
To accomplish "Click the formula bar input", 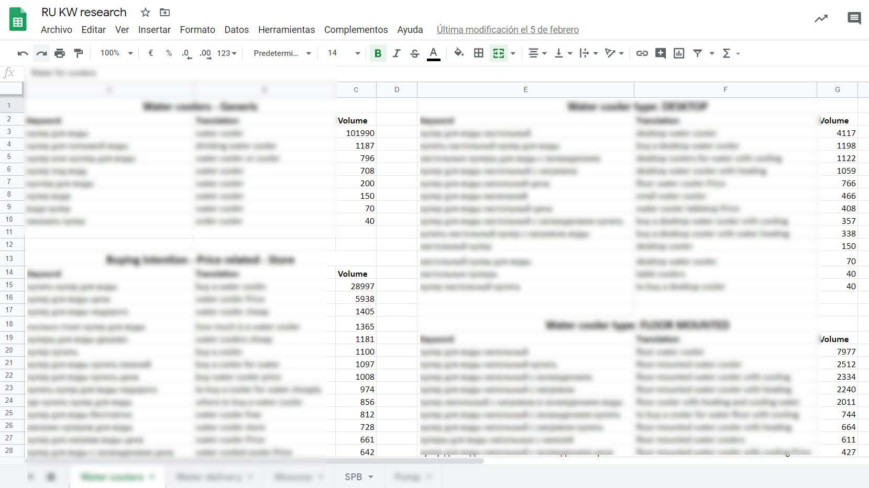I will 445,73.
